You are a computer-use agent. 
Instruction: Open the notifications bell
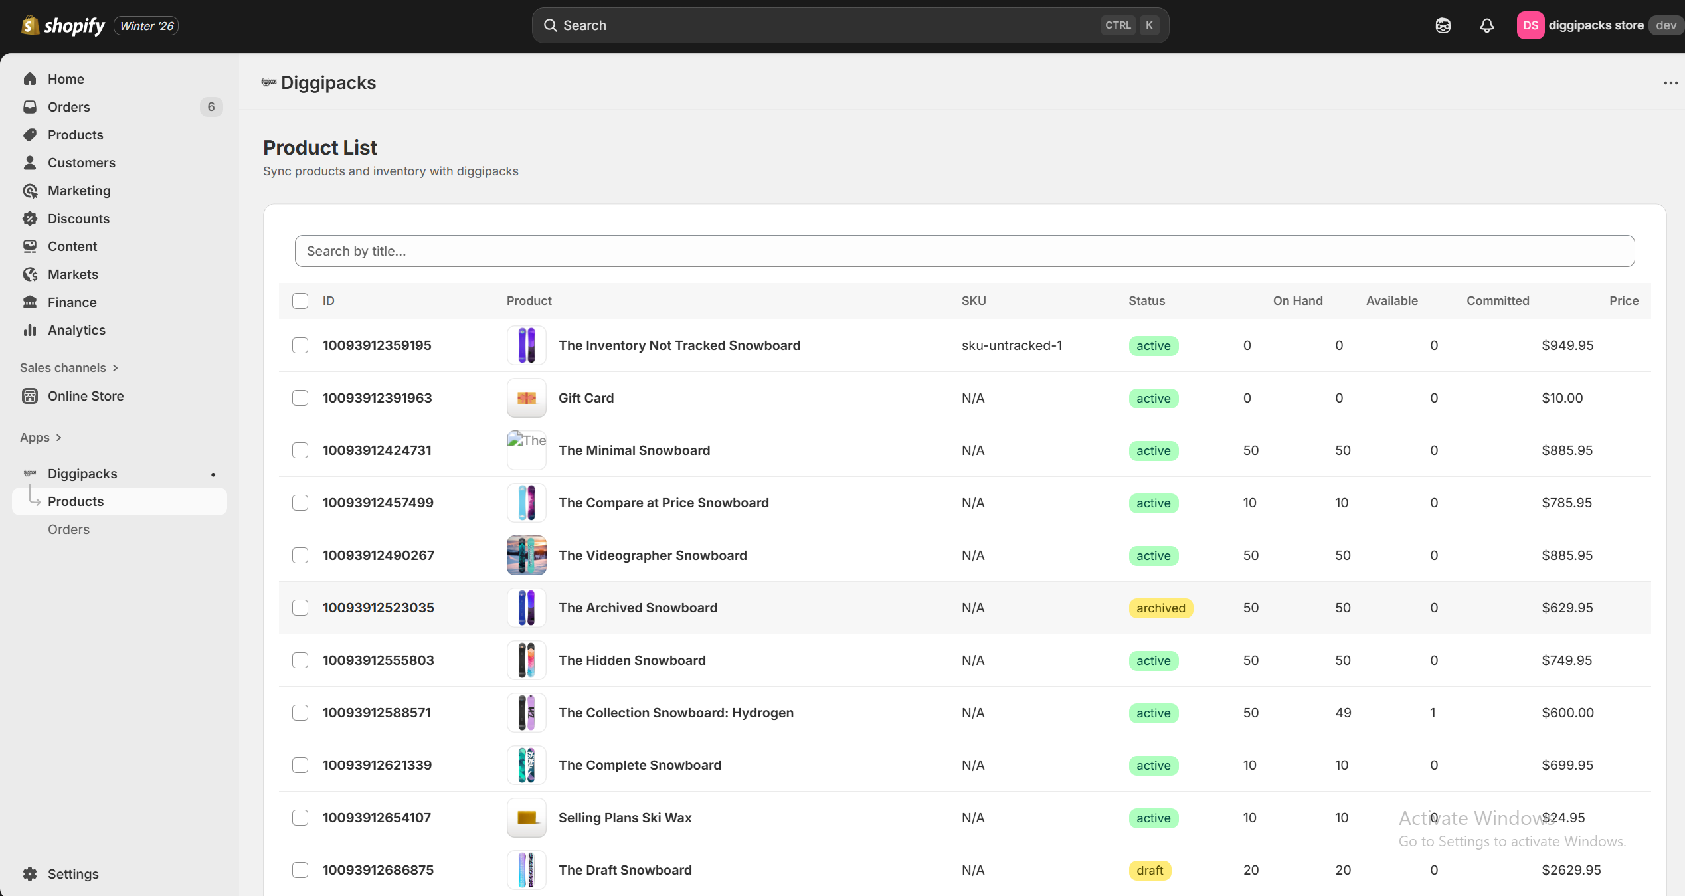coord(1486,25)
